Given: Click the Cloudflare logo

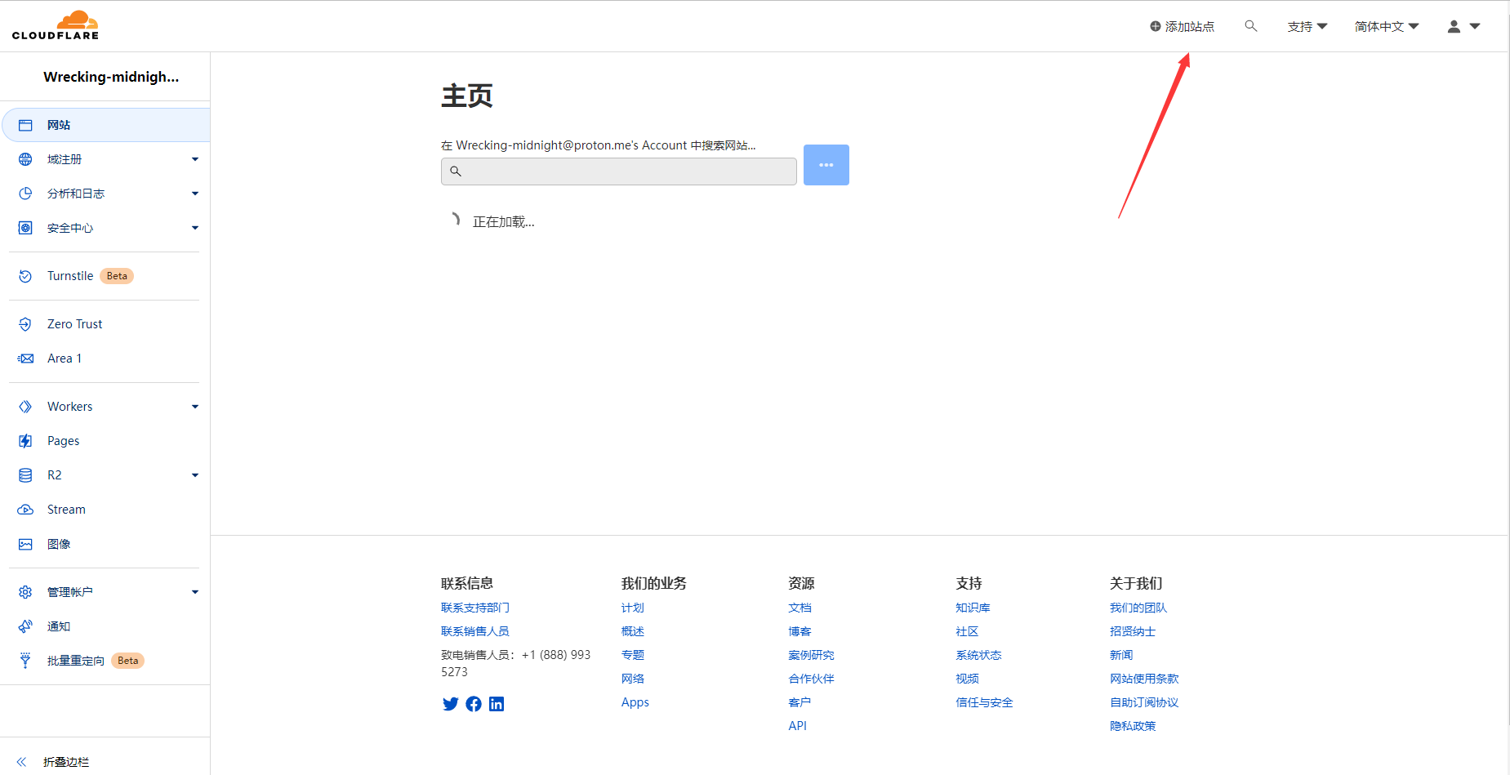Looking at the screenshot, I should (x=56, y=25).
